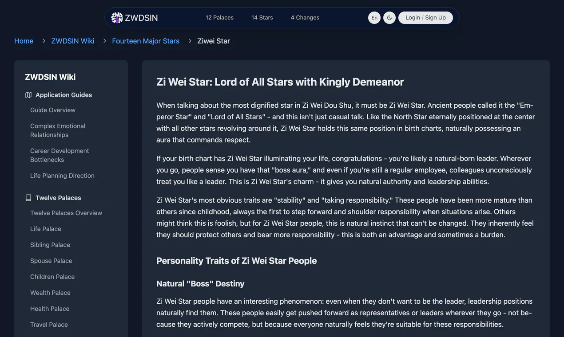This screenshot has width=564, height=337.
Task: Switch language with the En button
Action: tap(374, 18)
